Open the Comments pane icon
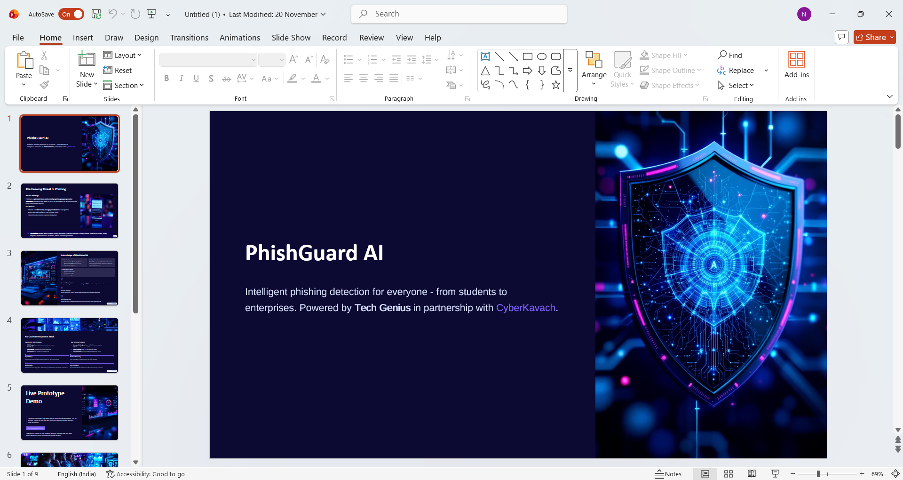This screenshot has width=903, height=480. [x=842, y=37]
